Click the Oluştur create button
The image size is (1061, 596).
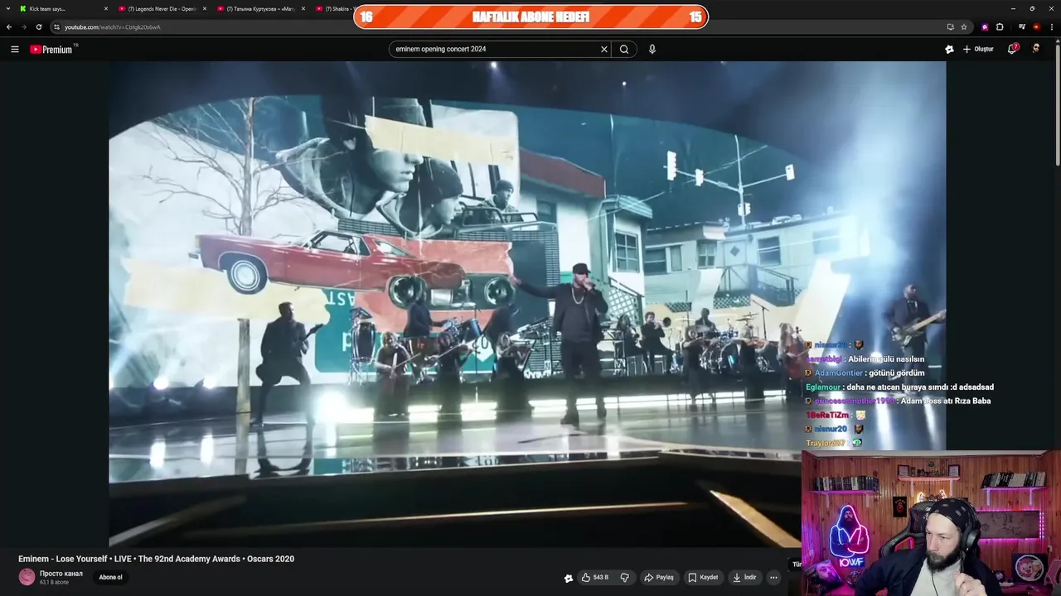coord(978,49)
